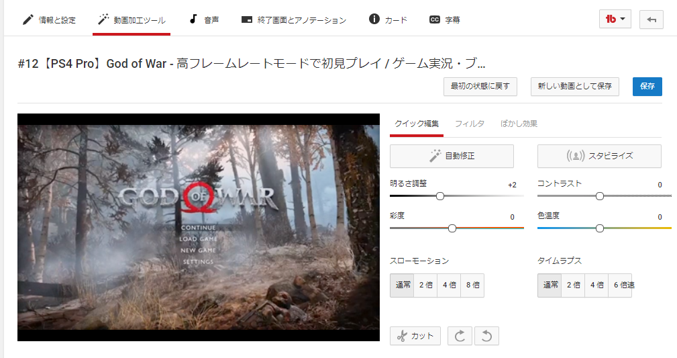Select 2 倍 slow motion
This screenshot has width=677, height=358.
(x=425, y=285)
